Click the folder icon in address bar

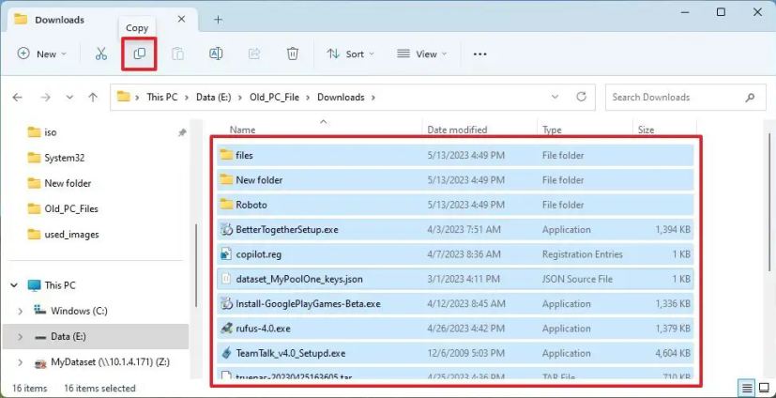[123, 97]
